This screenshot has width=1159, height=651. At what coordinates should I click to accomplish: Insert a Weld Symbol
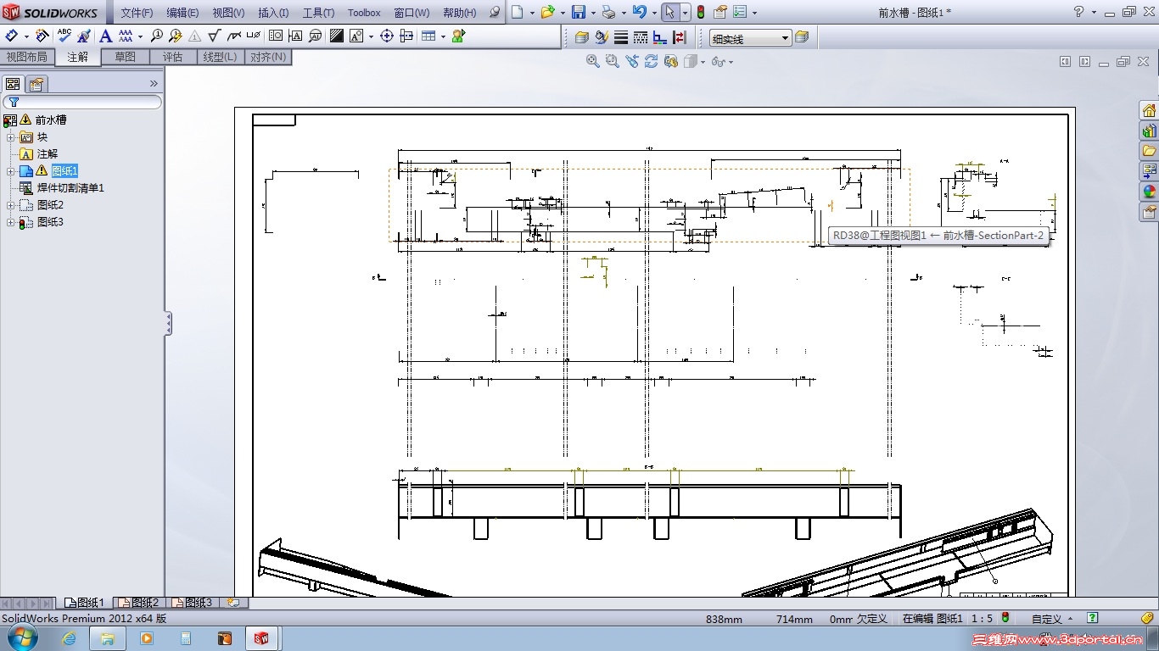point(234,36)
